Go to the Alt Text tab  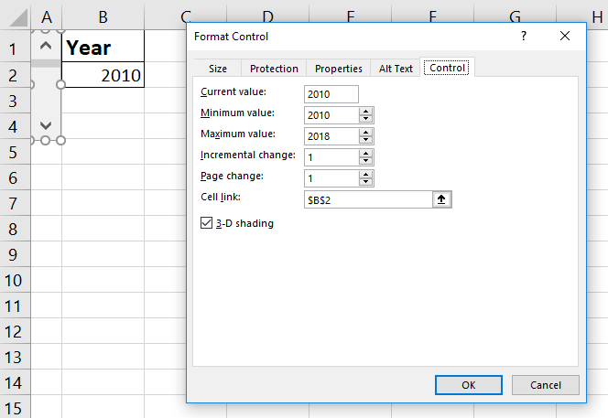(x=396, y=69)
